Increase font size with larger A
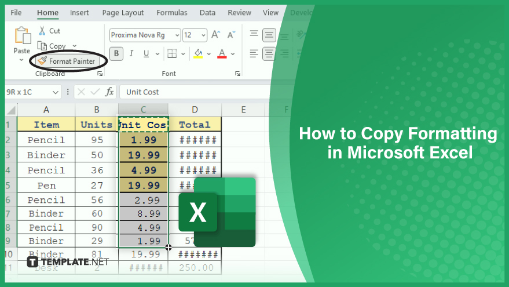Screen dimensions: 509x287 (x=216, y=35)
